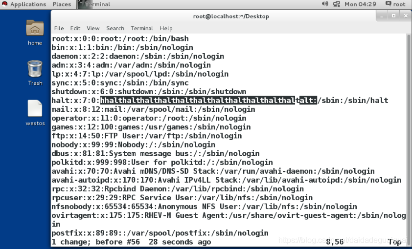Viewport: 412px width, 249px height.
Task: Click the postfix:x:89:89 line
Action: click(160, 233)
